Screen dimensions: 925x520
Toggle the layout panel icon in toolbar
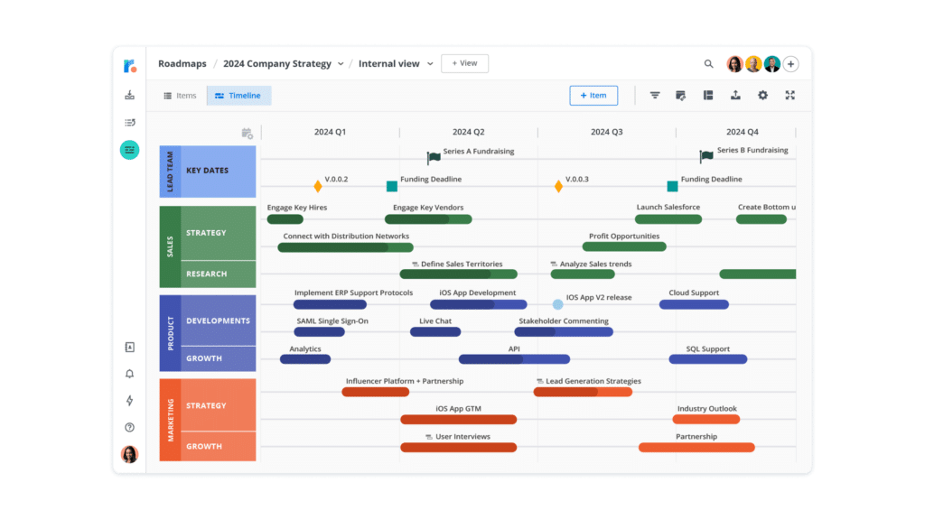[x=708, y=95]
